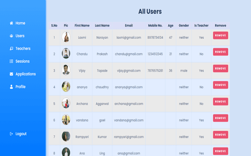Click Vijay's profile picture
Viewport: 251px width, 156px height.
point(66,70)
